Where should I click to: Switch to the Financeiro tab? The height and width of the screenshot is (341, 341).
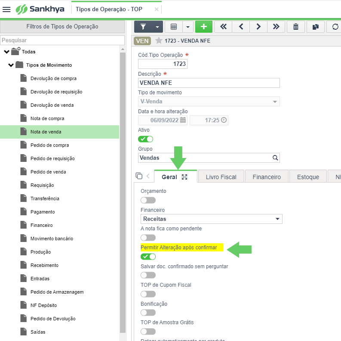click(x=267, y=177)
